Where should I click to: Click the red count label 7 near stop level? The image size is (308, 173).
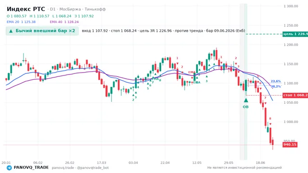tap(265, 98)
